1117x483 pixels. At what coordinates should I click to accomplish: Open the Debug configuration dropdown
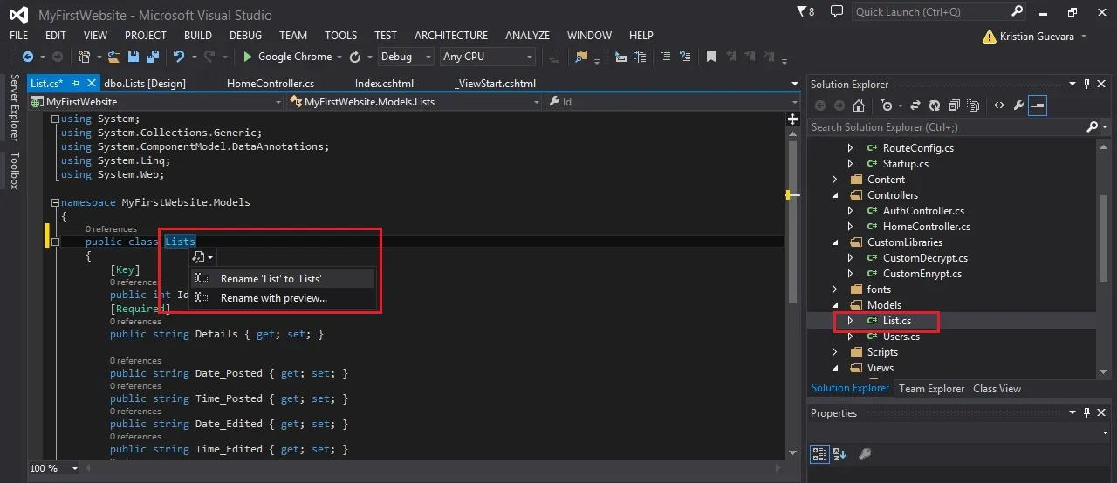pyautogui.click(x=406, y=57)
